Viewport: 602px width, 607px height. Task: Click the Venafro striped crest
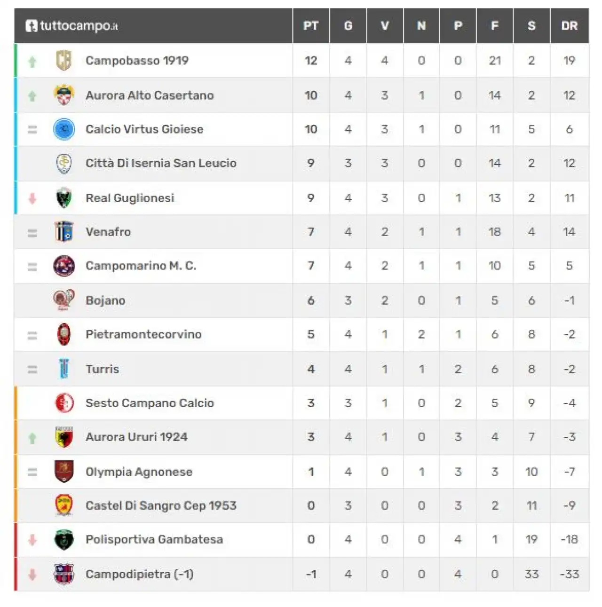click(64, 232)
